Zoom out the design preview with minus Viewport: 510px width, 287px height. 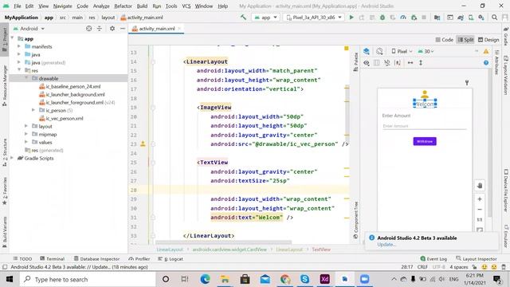(x=480, y=209)
